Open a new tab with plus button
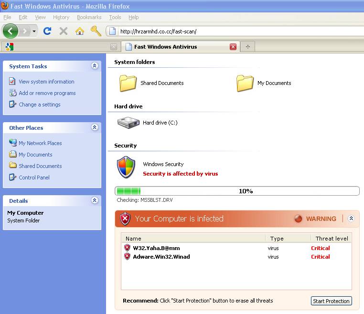 (248, 47)
